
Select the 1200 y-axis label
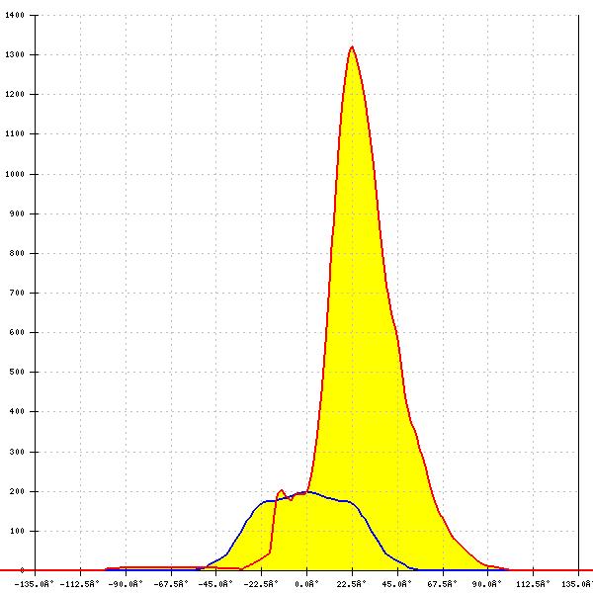click(15, 94)
